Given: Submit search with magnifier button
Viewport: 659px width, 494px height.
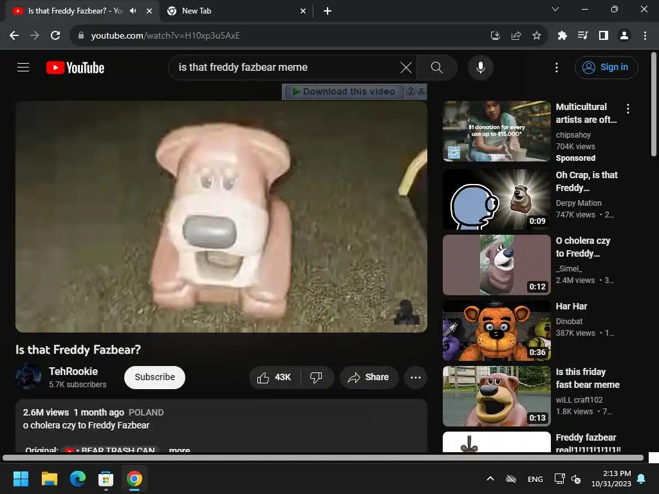Looking at the screenshot, I should coord(437,67).
